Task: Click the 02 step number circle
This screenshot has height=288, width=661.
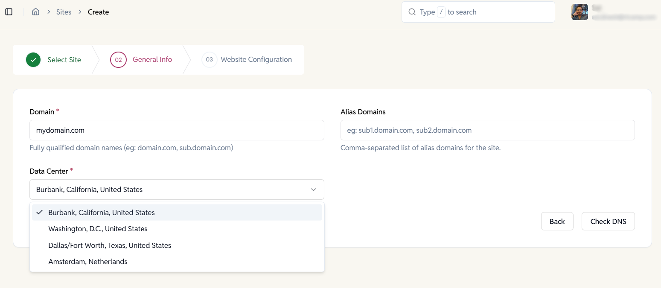Action: coord(118,60)
